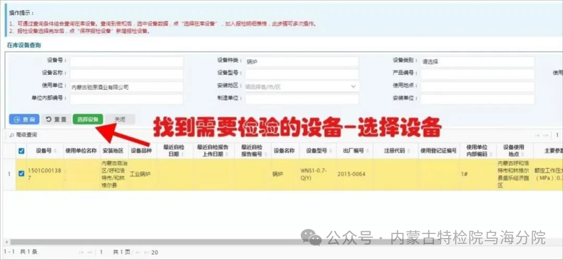This screenshot has height=260, width=563.
Task: Click into the 设备型号 input field
Action: pyautogui.click(x=302, y=74)
